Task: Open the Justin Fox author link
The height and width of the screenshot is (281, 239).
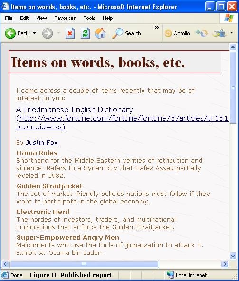Action: coord(42,142)
